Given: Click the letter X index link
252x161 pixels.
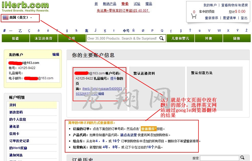Looking at the screenshot, I should point(228,30).
